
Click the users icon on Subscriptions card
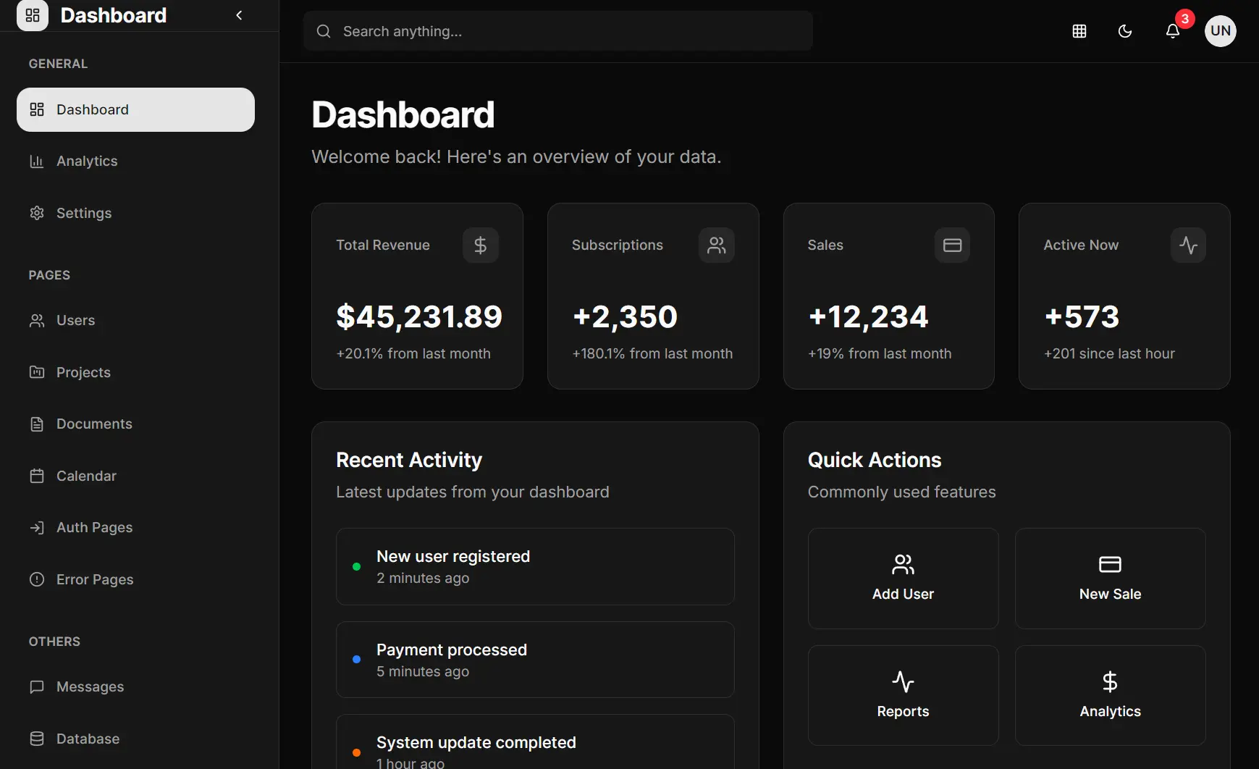click(x=716, y=245)
